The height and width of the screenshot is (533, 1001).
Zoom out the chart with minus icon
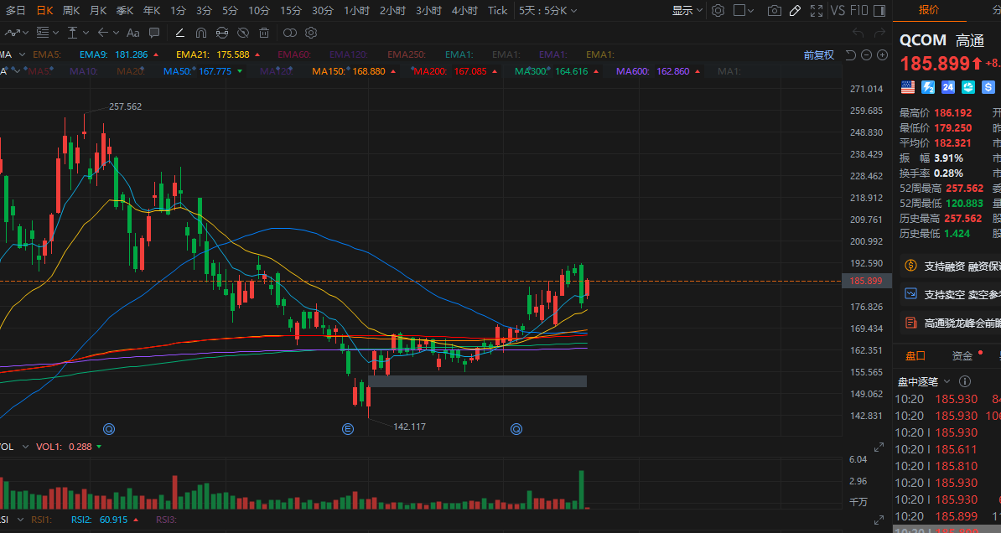[x=866, y=55]
